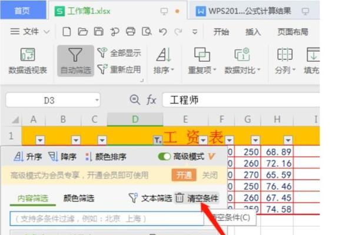
Task: Toggle the 自动筛选 auto filter button
Action: click(75, 61)
